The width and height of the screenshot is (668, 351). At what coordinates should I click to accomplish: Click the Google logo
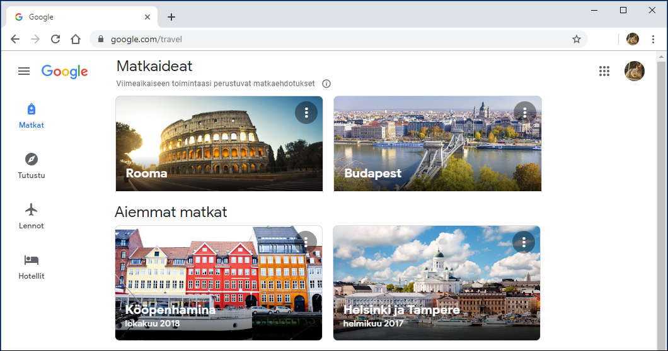click(x=64, y=72)
